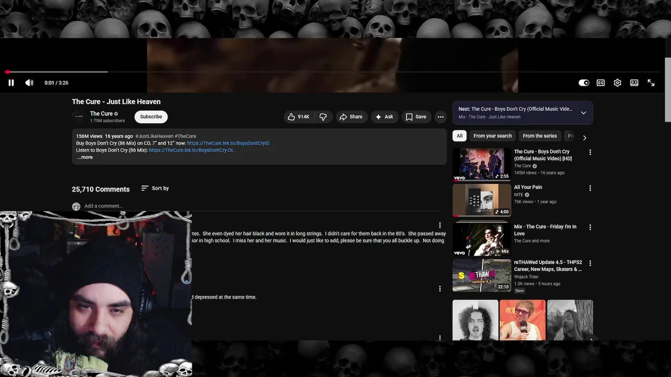Screen dimensions: 671x377
Task: Subscribe to The Cure channel
Action: (151, 117)
